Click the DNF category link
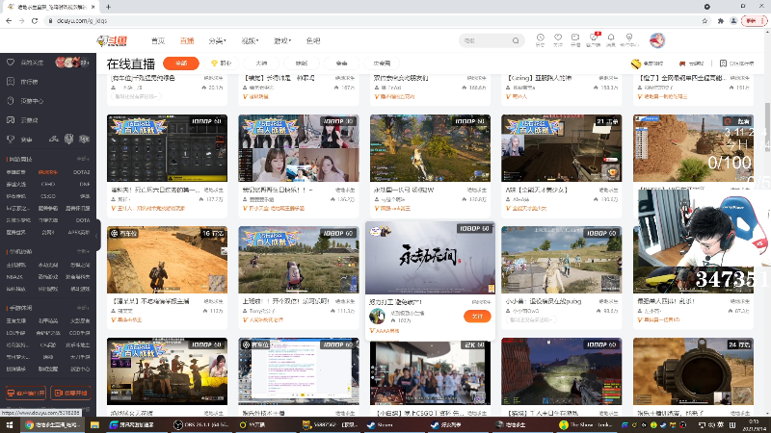771x433 pixels. tap(85, 184)
